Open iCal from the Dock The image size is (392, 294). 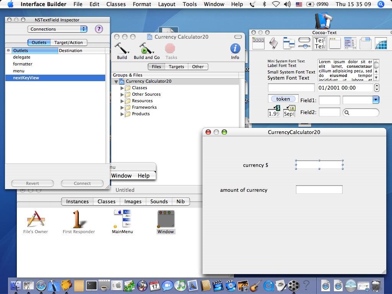[155, 286]
